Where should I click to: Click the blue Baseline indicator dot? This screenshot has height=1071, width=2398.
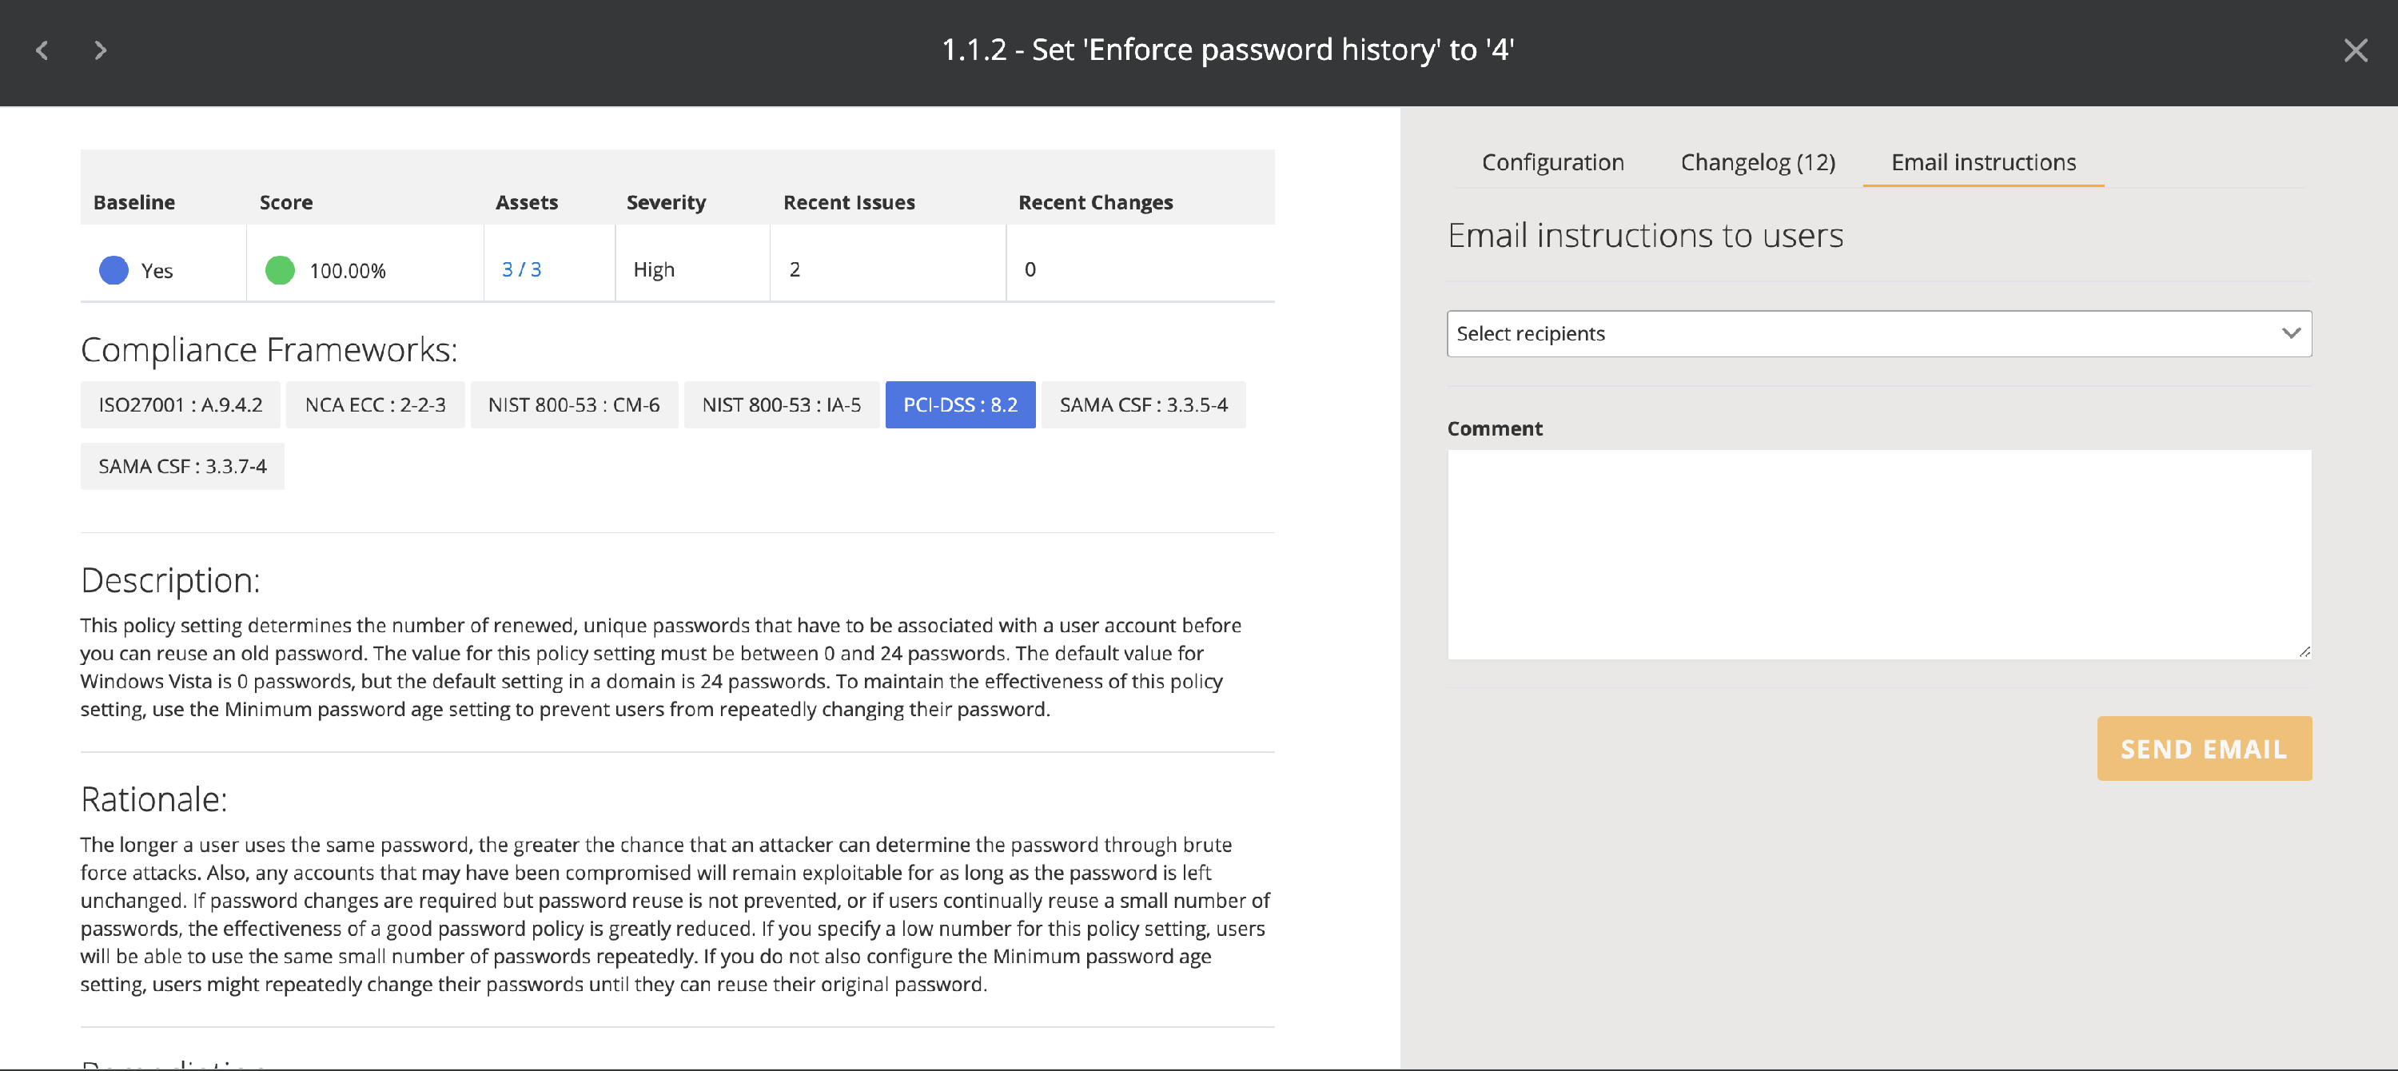click(x=114, y=270)
